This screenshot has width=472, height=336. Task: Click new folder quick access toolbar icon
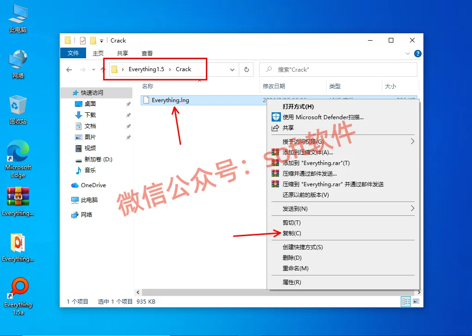(x=93, y=41)
